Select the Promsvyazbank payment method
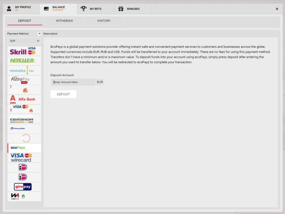285x214 pixels. click(x=24, y=129)
